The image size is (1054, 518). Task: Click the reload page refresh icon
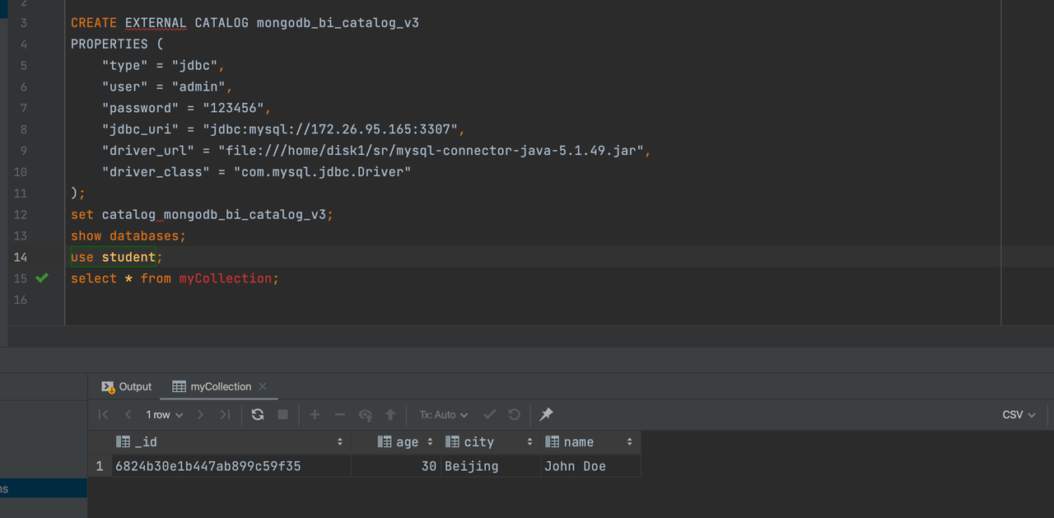(x=258, y=415)
